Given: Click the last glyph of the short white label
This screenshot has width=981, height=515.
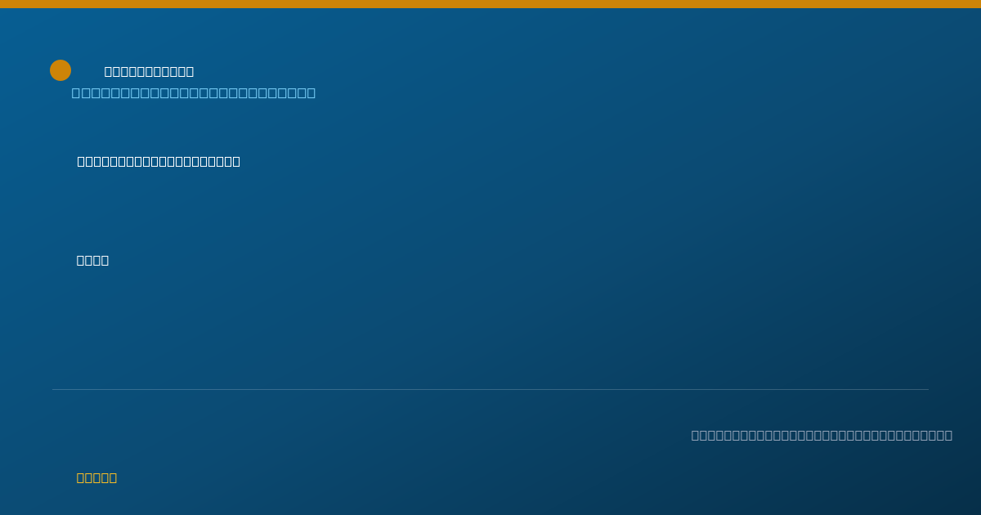Looking at the screenshot, I should coord(105,261).
